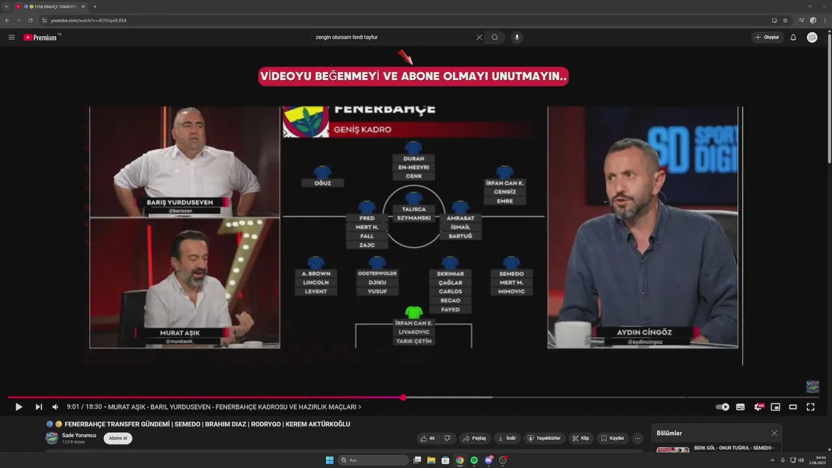Save video with Kaydet button

(612, 438)
